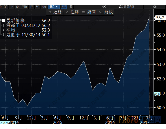Switch to 表 table view
Image resolution: width=166 pixels, height=129 pixels.
point(71,7)
